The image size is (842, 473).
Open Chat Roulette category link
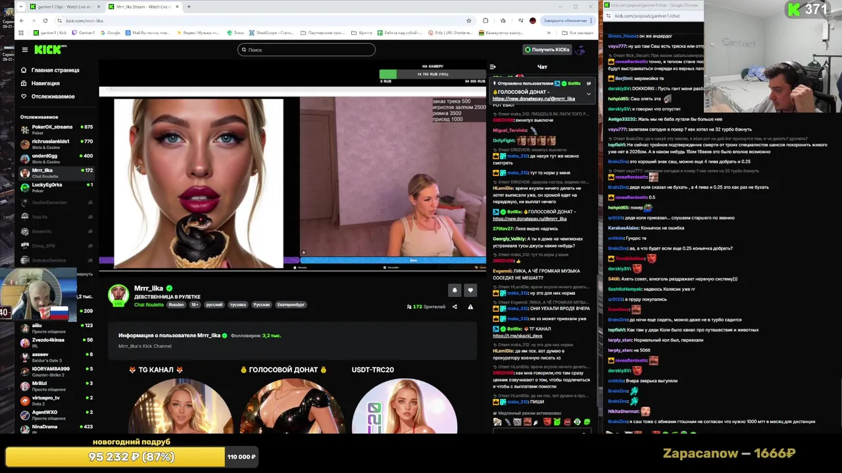pyautogui.click(x=149, y=305)
